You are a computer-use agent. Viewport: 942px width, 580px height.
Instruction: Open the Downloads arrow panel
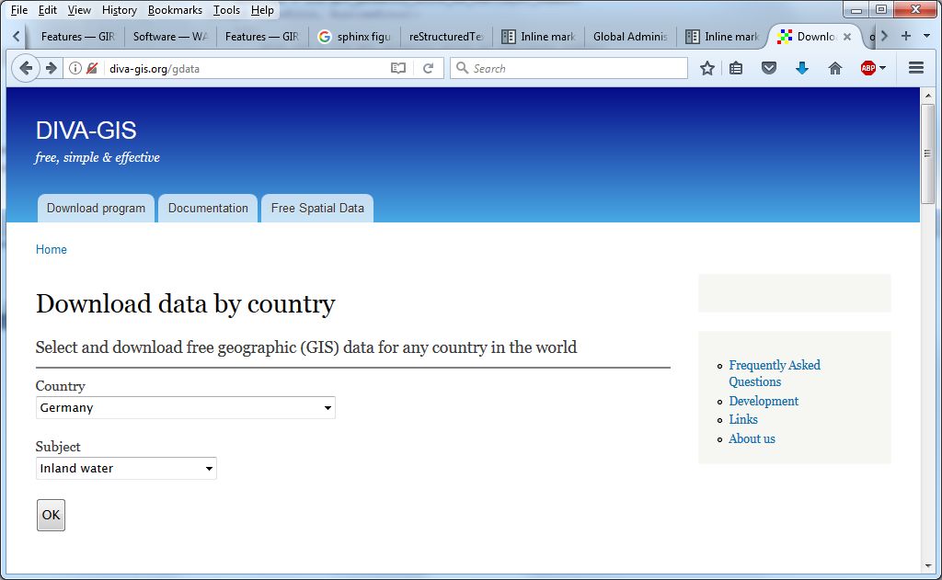802,68
